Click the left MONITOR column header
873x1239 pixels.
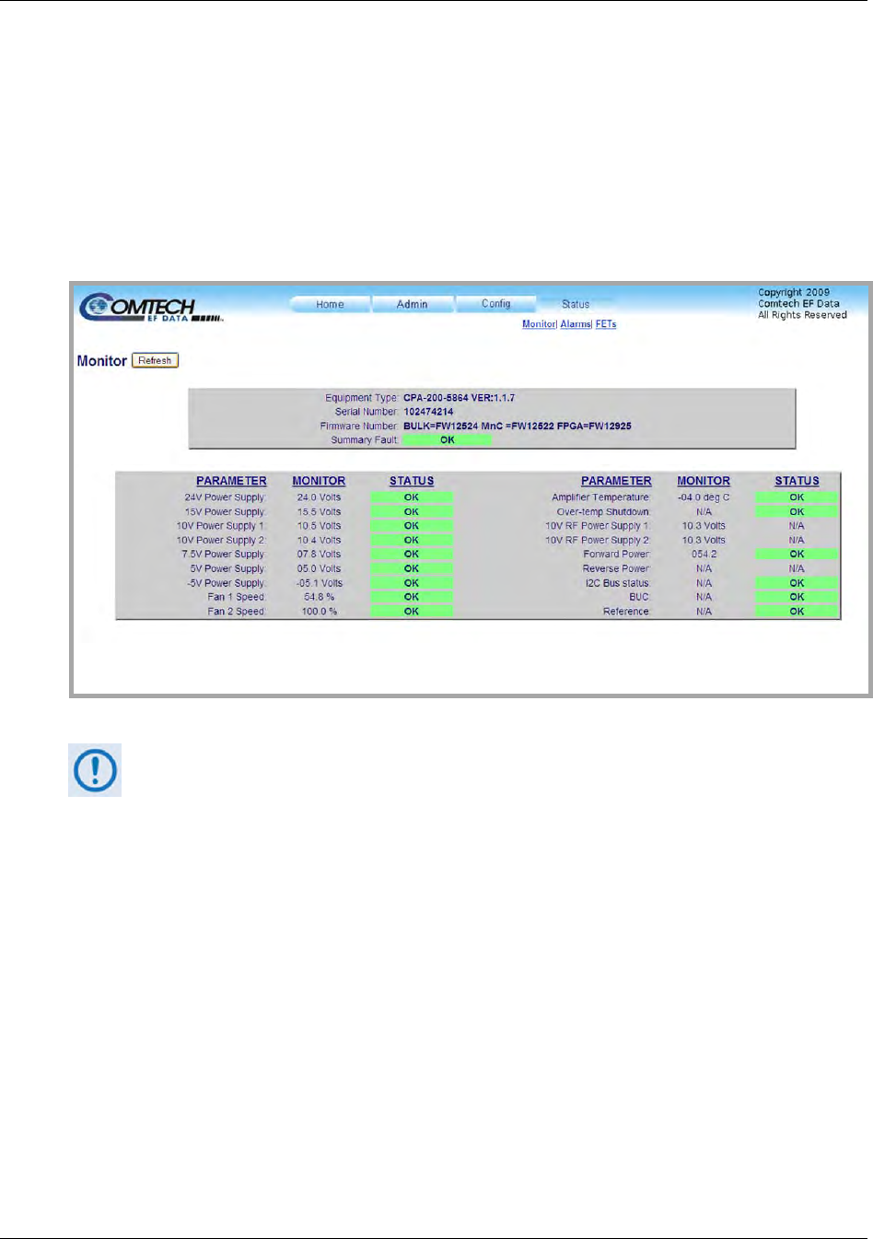(x=319, y=481)
